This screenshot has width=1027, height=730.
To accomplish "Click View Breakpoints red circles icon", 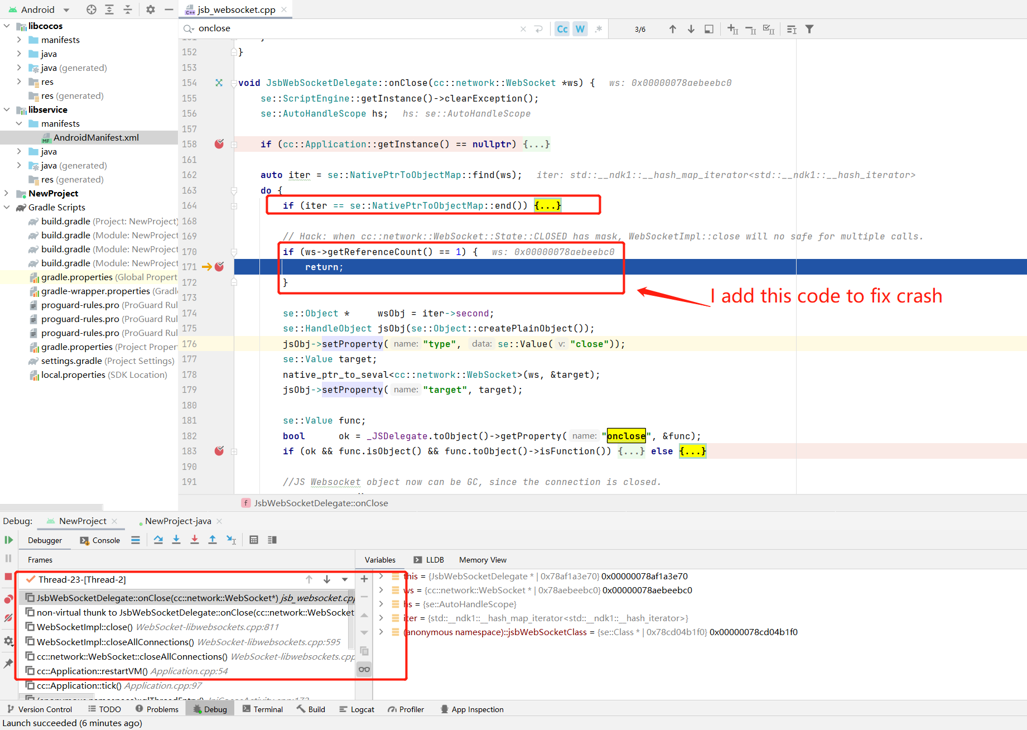I will pos(8,599).
